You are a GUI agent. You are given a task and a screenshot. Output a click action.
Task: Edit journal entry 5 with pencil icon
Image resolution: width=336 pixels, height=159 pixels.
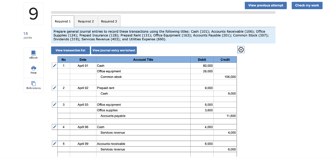[54, 144]
